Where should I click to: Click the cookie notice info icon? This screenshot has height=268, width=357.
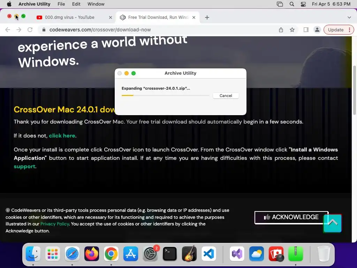[x=8, y=210]
